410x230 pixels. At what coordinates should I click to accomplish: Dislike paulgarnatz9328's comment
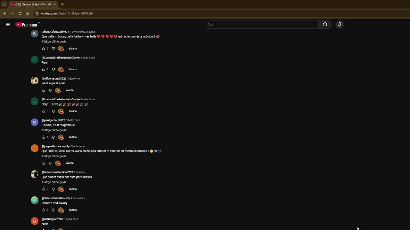pos(53,137)
